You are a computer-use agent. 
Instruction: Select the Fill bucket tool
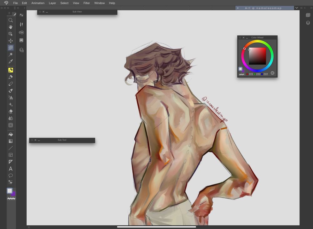(11, 134)
